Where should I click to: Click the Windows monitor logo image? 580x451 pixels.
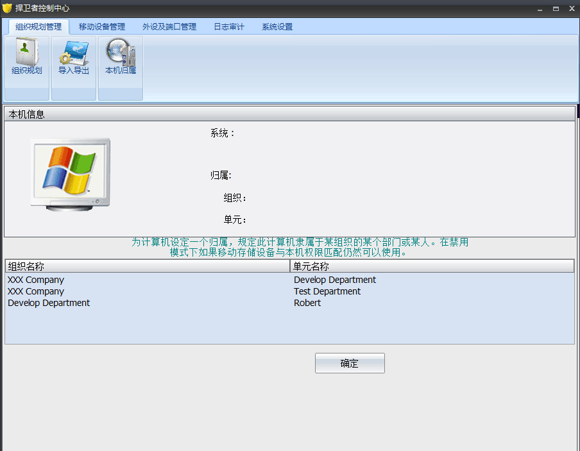(x=71, y=174)
